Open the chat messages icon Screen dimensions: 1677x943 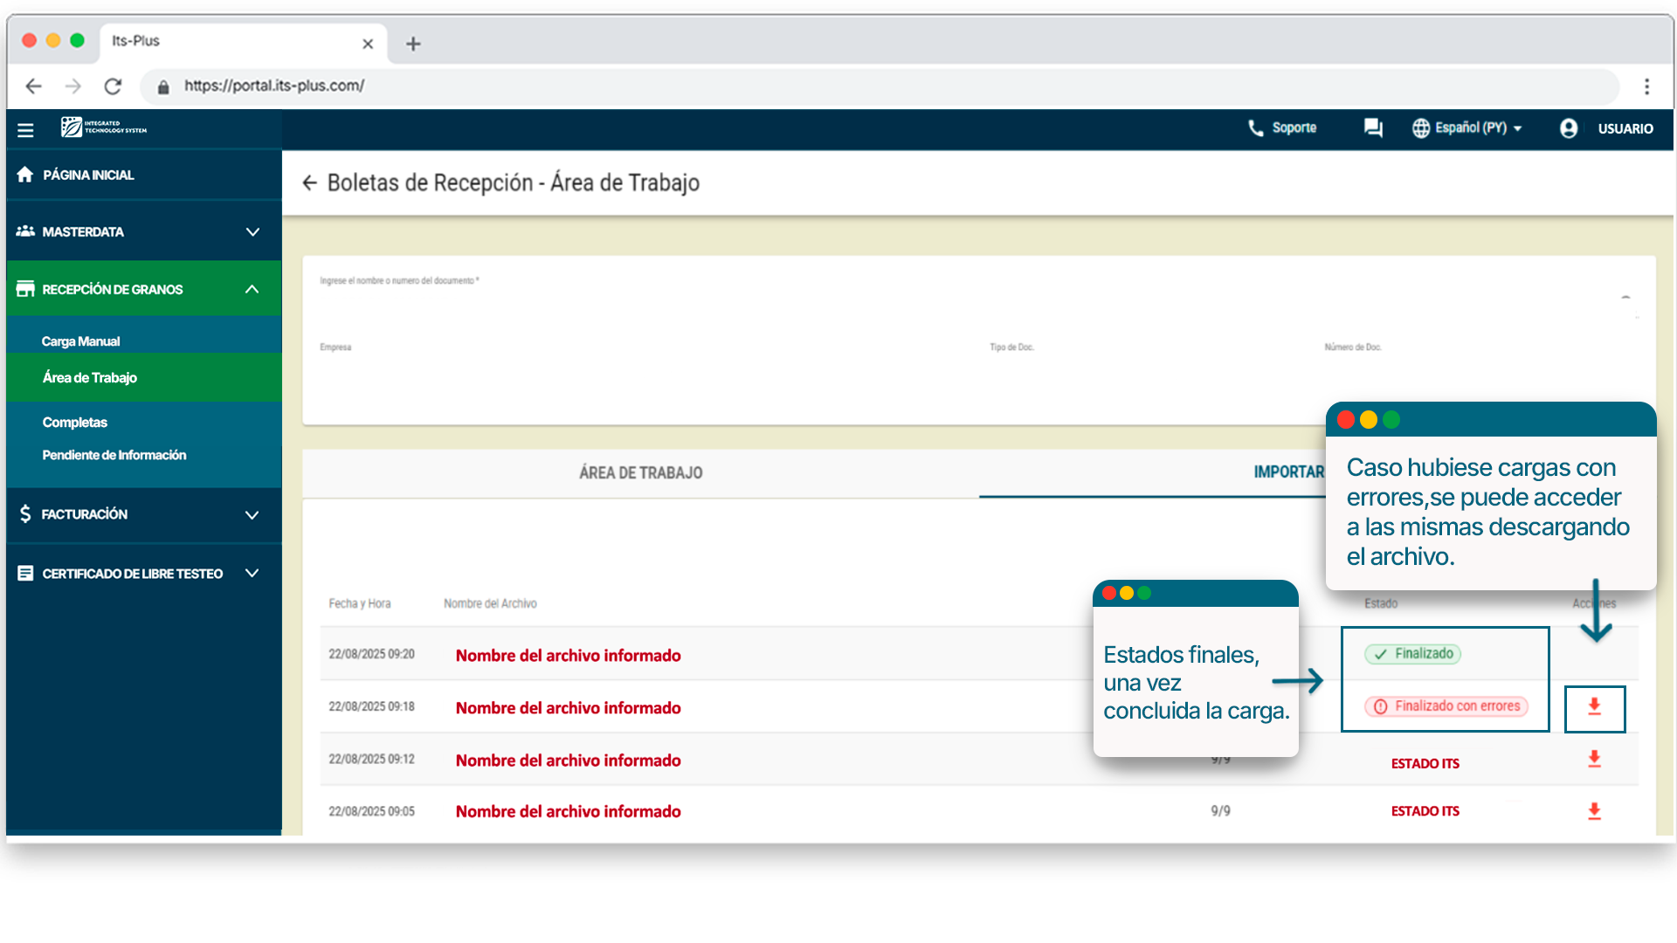[1373, 128]
